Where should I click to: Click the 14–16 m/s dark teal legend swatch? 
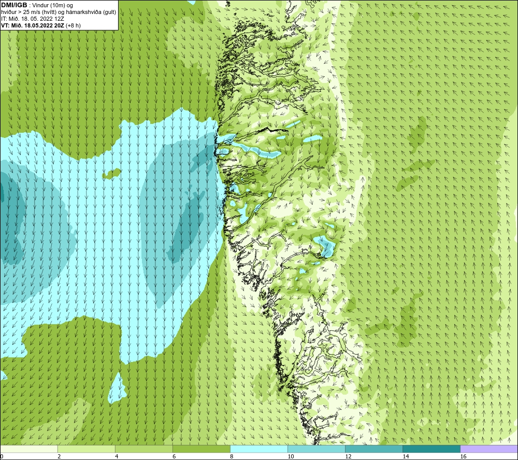[431, 449]
